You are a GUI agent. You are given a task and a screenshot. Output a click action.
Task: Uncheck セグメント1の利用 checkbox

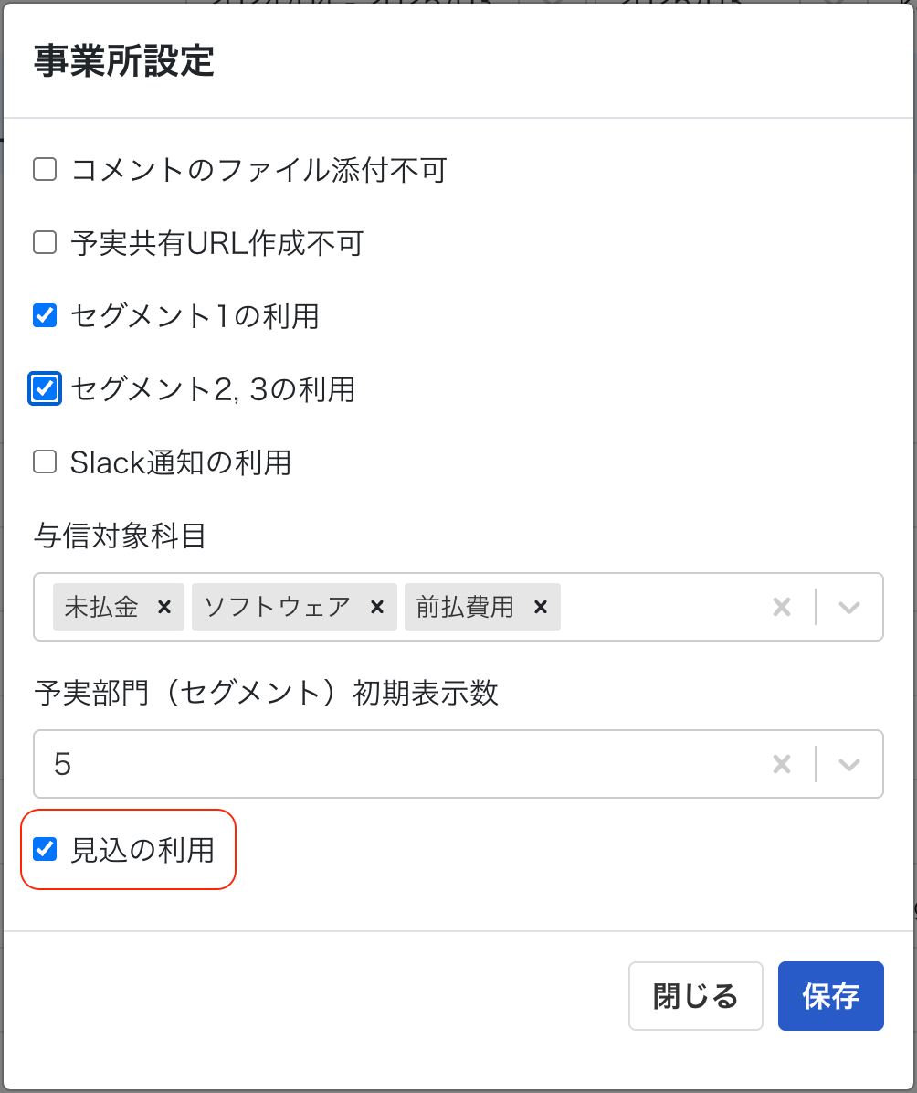pyautogui.click(x=45, y=316)
